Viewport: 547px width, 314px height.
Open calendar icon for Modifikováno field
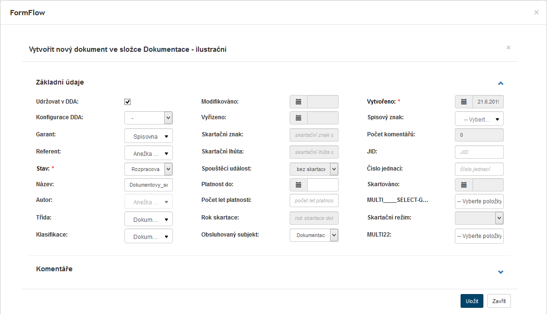299,102
